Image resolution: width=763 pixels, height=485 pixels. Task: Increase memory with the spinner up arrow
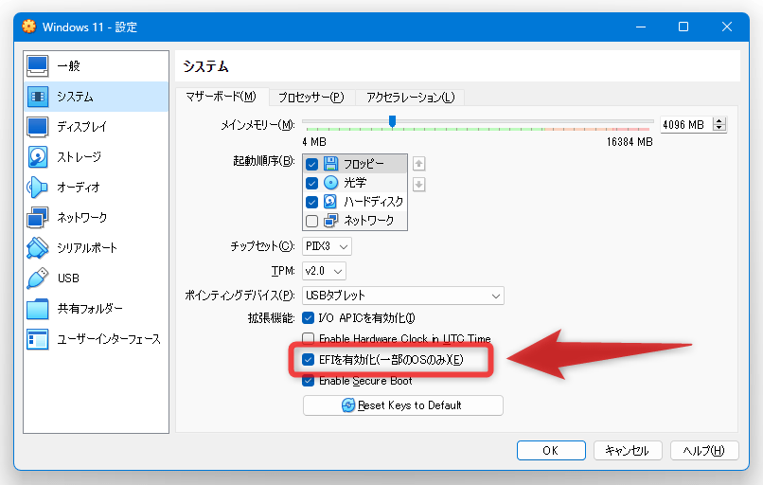719,120
